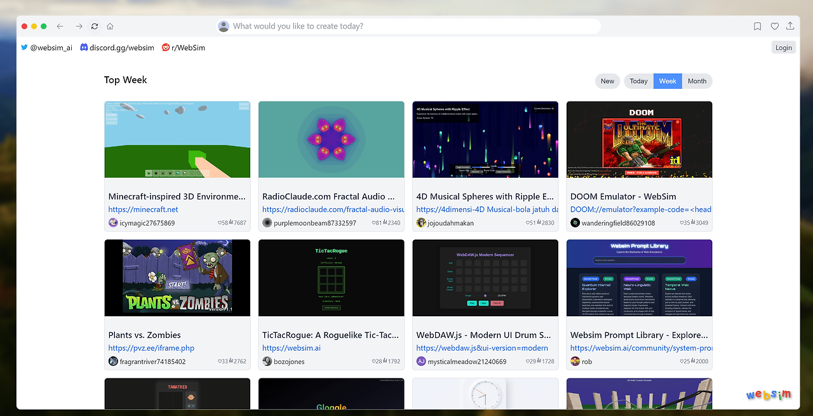Click the 'Plants vs. Zombies' title
This screenshot has width=813, height=416.
tap(145, 335)
